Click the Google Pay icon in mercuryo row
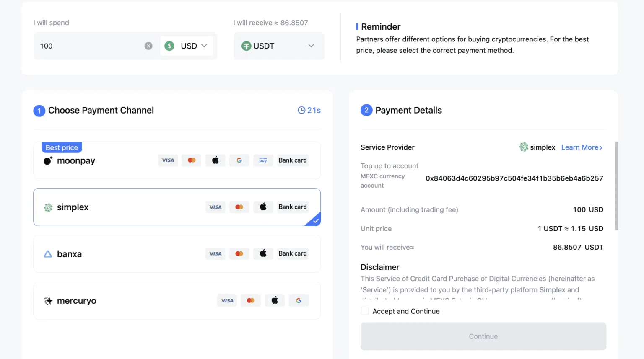This screenshot has height=359, width=644. tap(299, 300)
